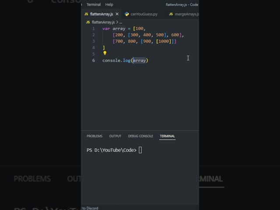The image size is (280, 210).
Task: Click line number 6 in the gutter
Action: point(93,60)
